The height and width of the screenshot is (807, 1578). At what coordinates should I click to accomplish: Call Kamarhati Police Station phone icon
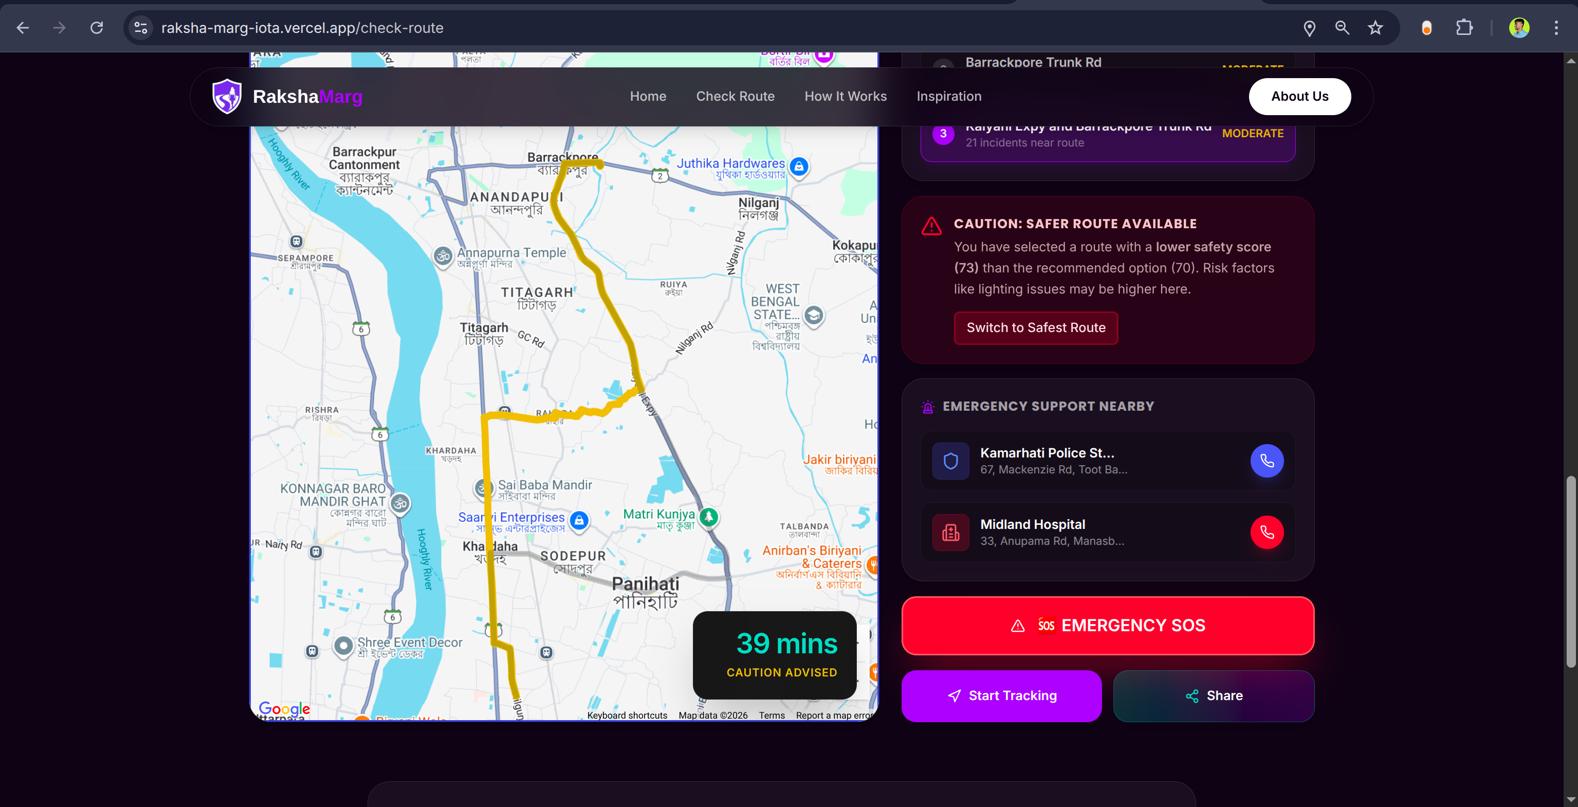[1266, 461]
